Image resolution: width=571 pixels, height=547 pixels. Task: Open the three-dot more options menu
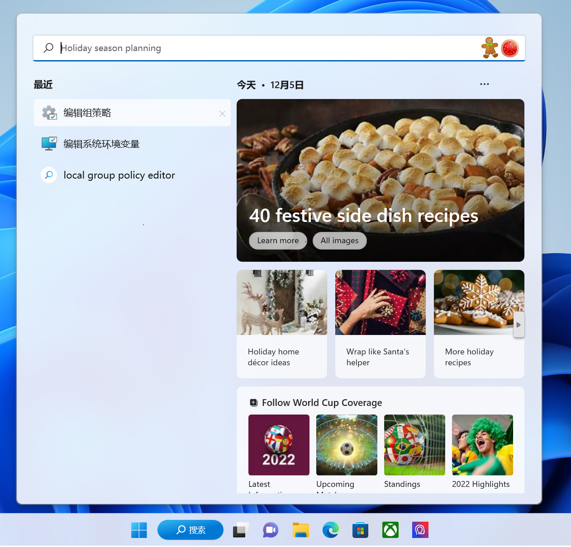coord(484,84)
